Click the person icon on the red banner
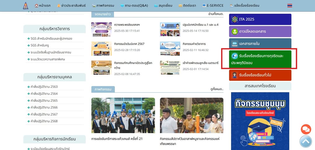This screenshot has width=315, height=150. pyautogui.click(x=235, y=75)
